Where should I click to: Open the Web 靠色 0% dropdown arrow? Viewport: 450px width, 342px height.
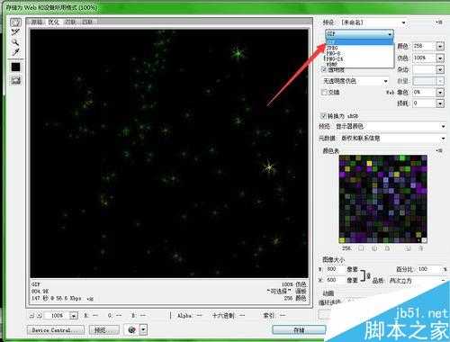[x=440, y=93]
